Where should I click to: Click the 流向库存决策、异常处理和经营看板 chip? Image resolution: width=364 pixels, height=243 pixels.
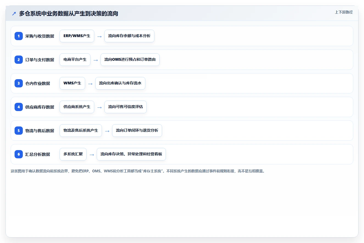coord(131,154)
